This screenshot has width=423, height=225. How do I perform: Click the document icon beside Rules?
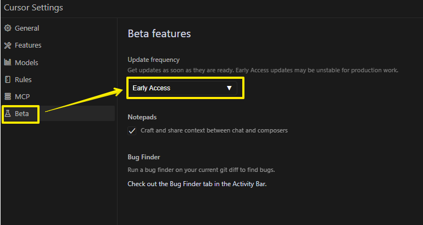click(x=8, y=79)
